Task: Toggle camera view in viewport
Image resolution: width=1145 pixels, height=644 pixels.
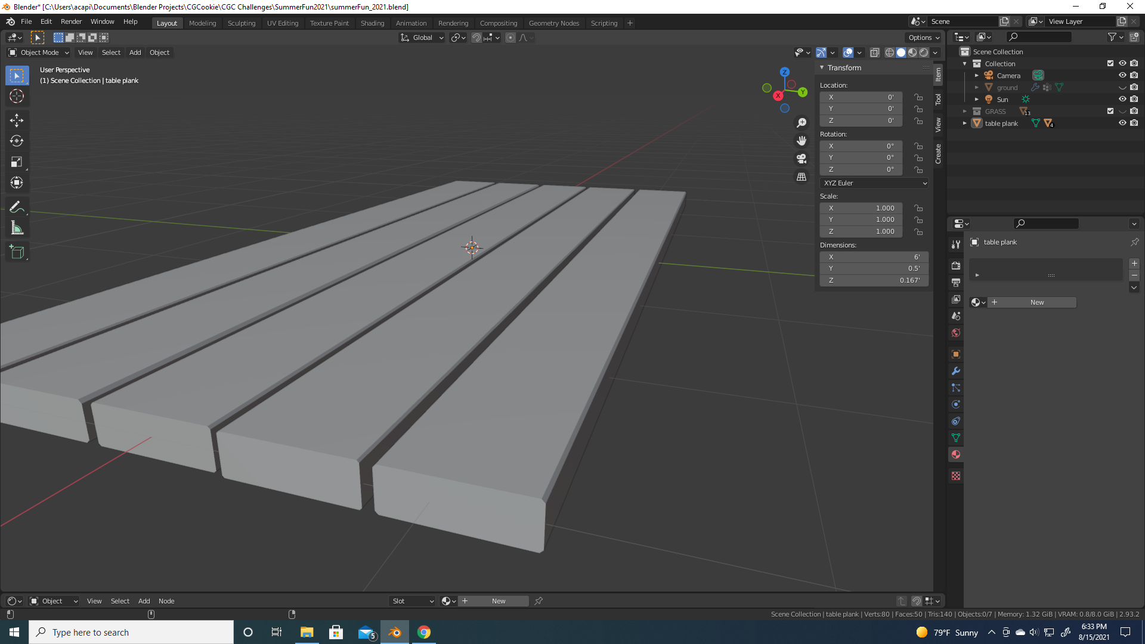Action: (x=801, y=159)
